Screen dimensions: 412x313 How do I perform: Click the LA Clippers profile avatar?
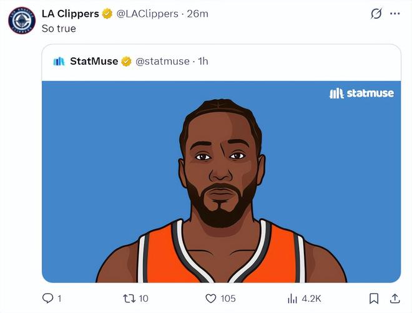(21, 19)
